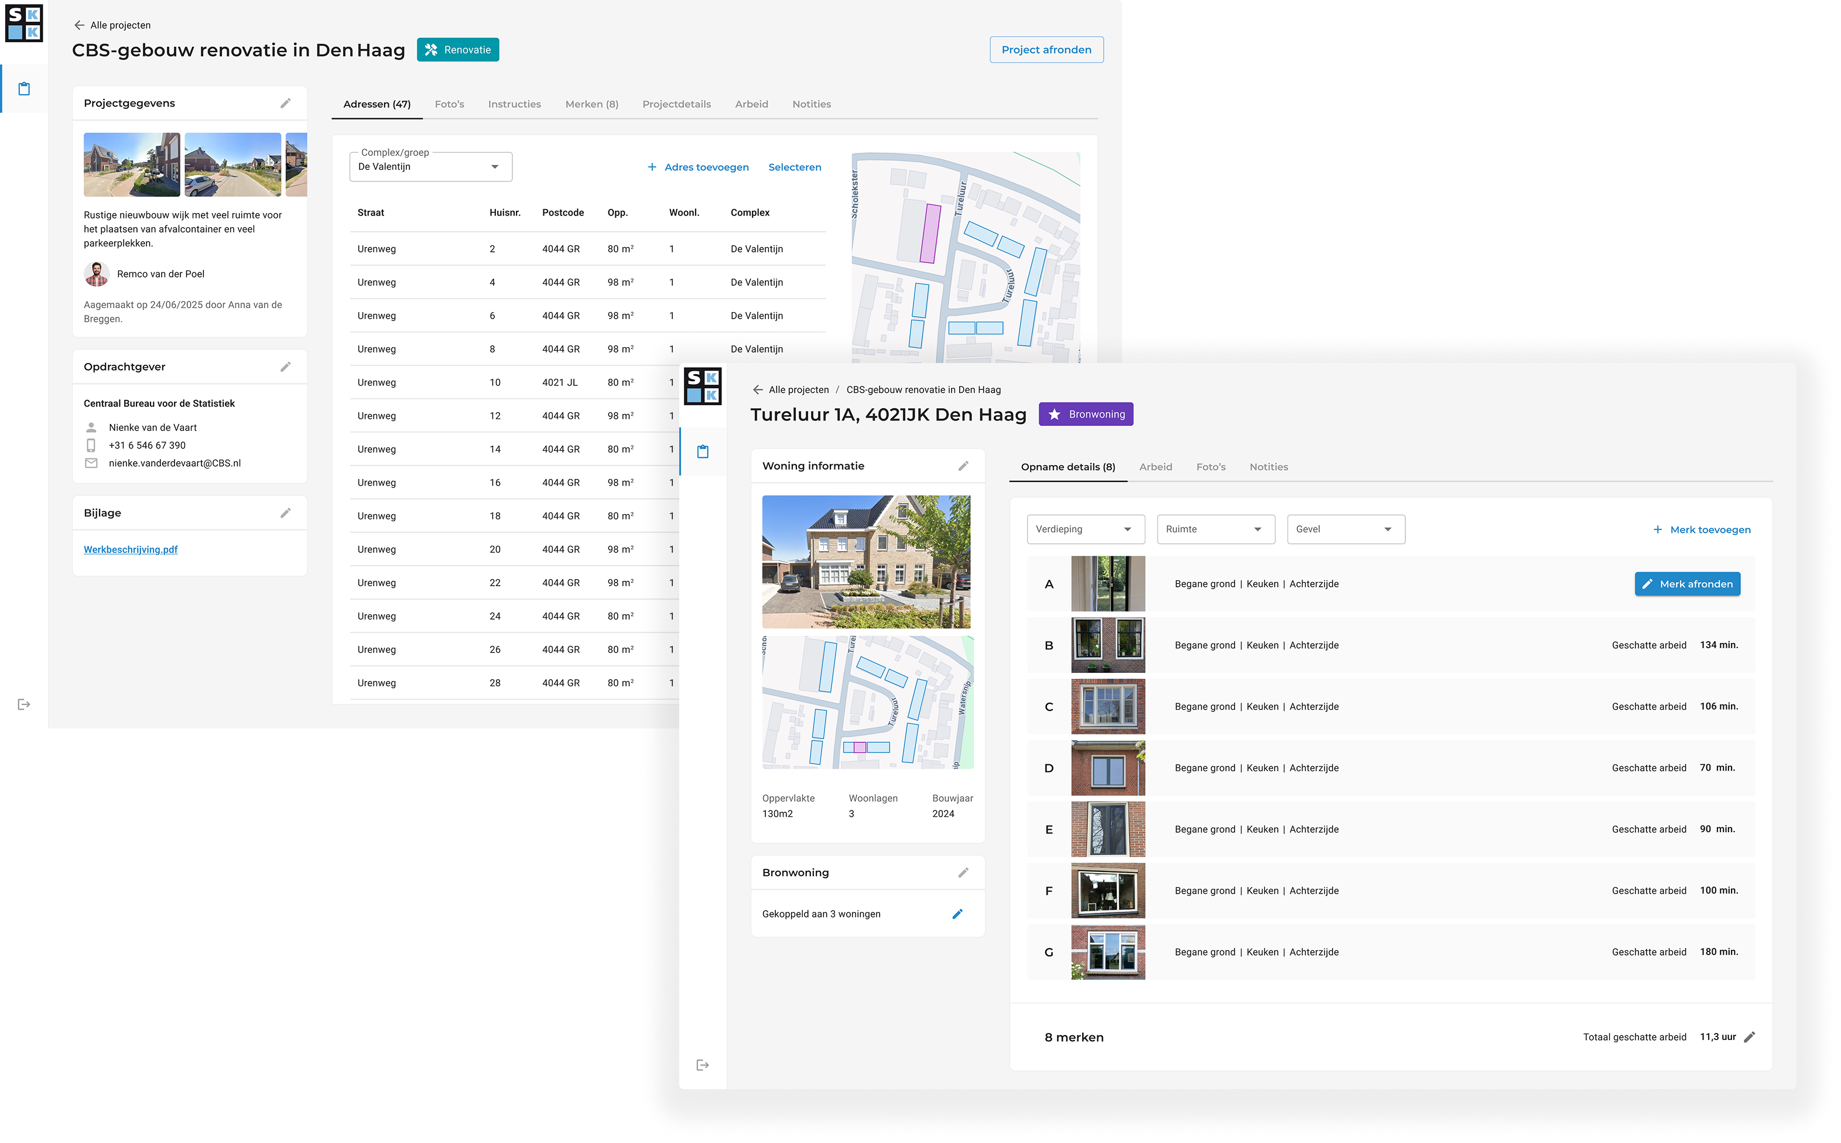Go back using the Alle projecten arrow
Screen dimensions: 1841x1143
(x=80, y=25)
